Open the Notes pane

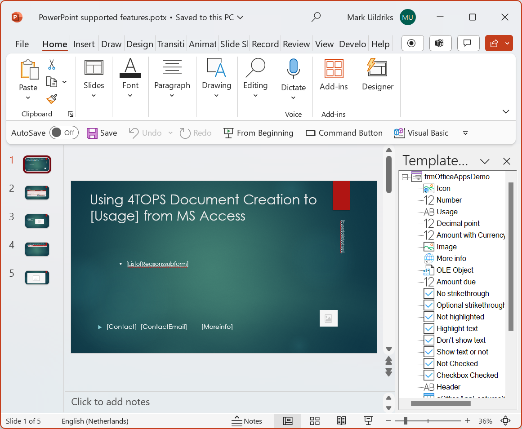coord(246,421)
